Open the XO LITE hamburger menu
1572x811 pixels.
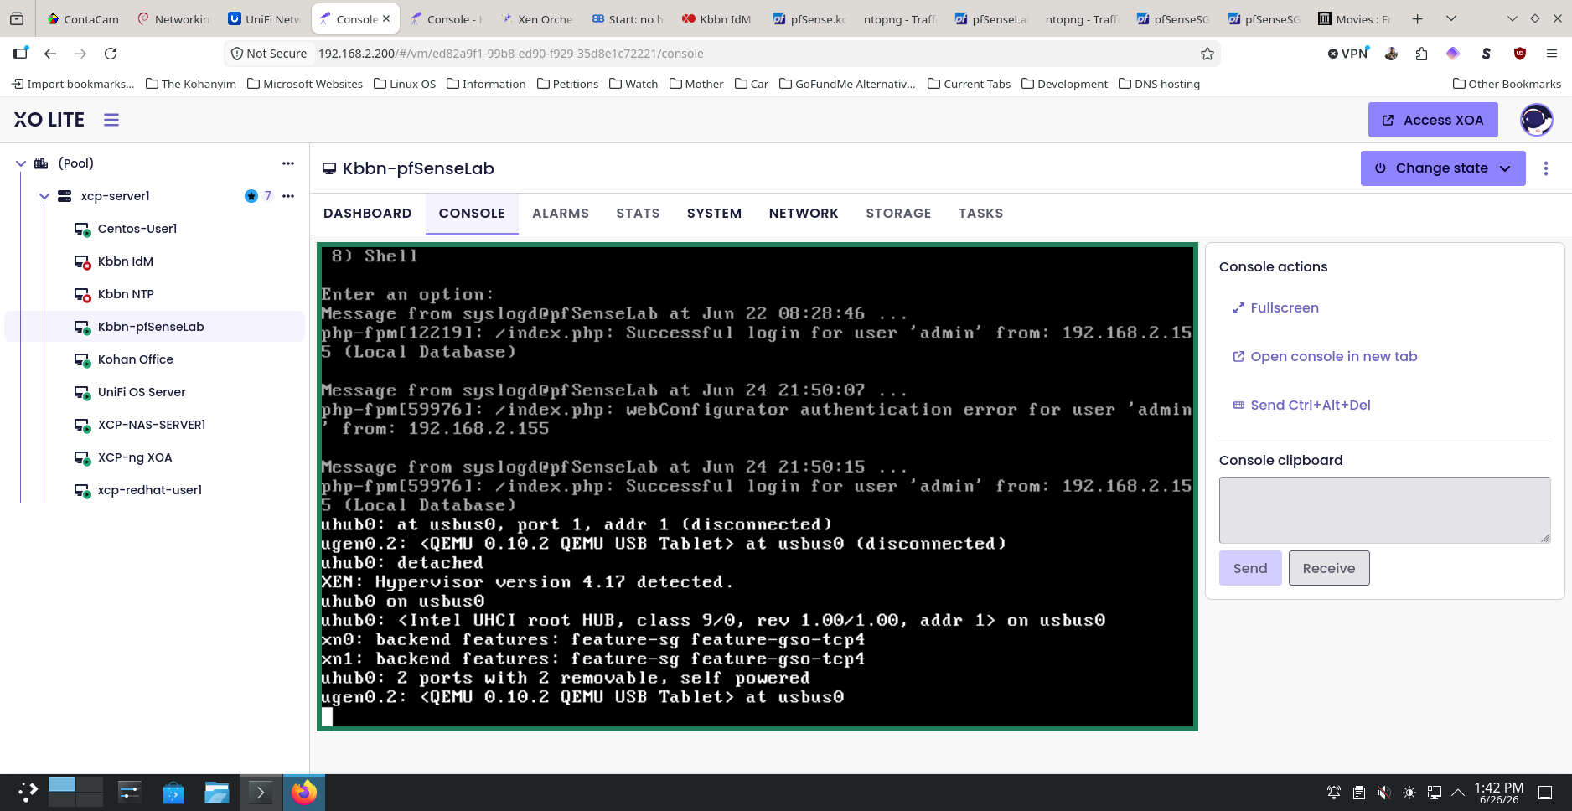click(111, 120)
